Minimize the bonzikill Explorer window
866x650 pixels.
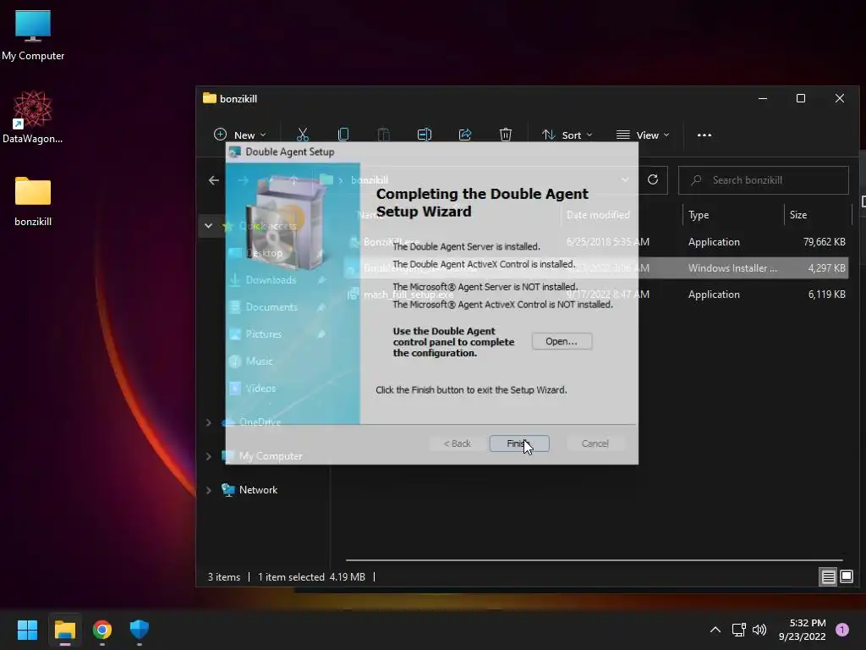click(763, 98)
